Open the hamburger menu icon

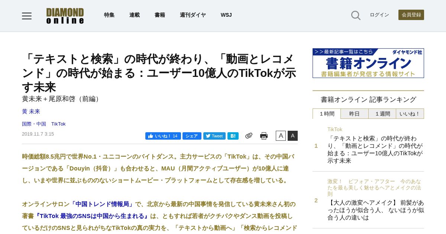click(27, 16)
